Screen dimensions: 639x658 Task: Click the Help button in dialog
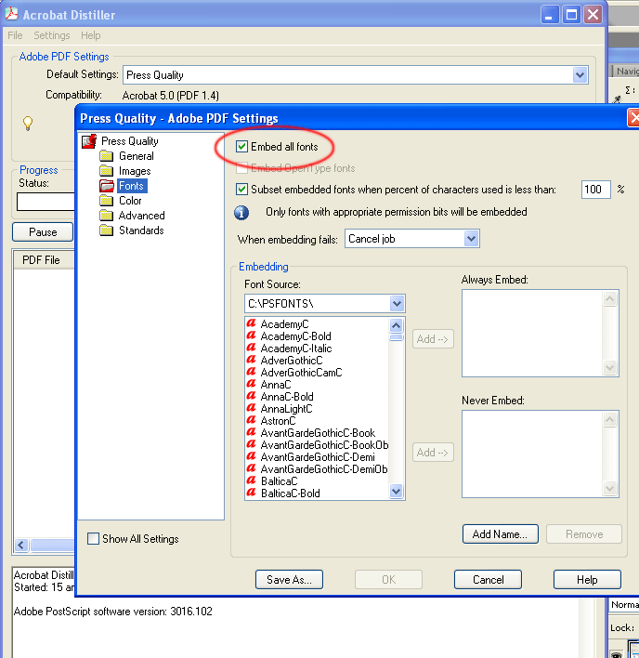click(587, 580)
